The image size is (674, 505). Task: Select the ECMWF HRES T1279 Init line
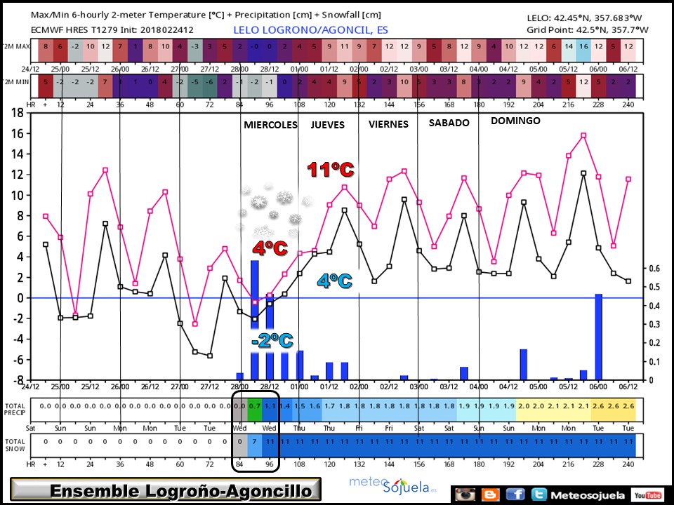(x=112, y=30)
